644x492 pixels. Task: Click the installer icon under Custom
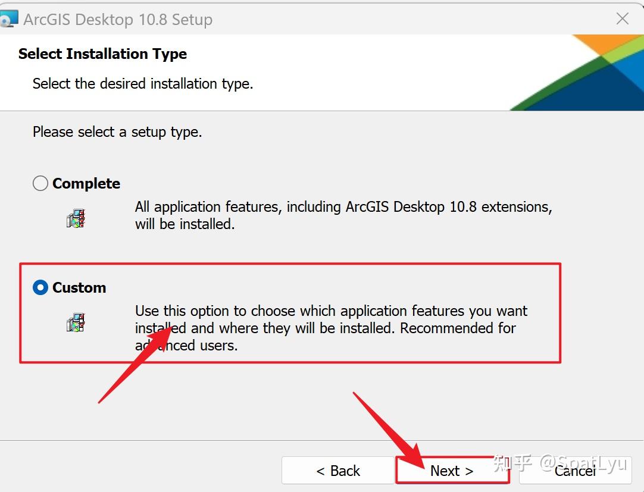(76, 322)
